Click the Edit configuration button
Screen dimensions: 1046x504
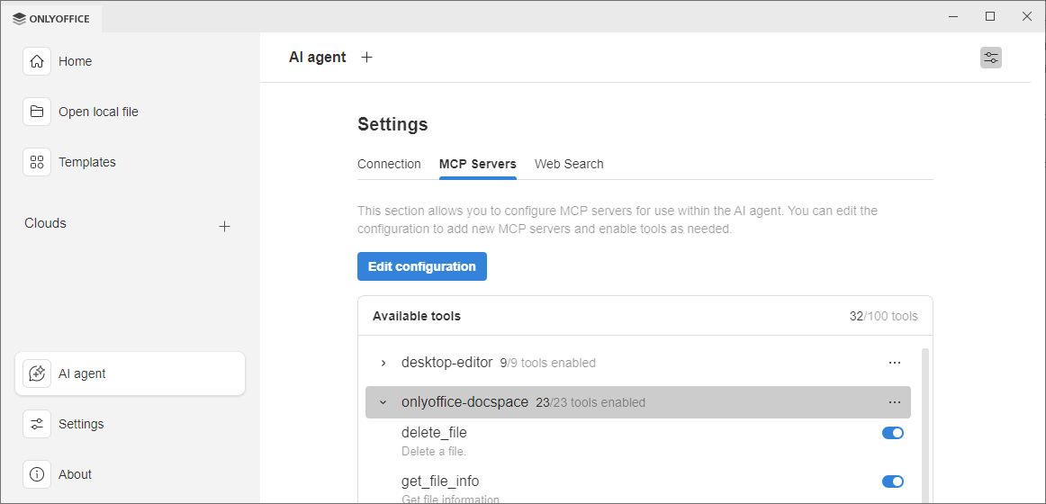(422, 266)
